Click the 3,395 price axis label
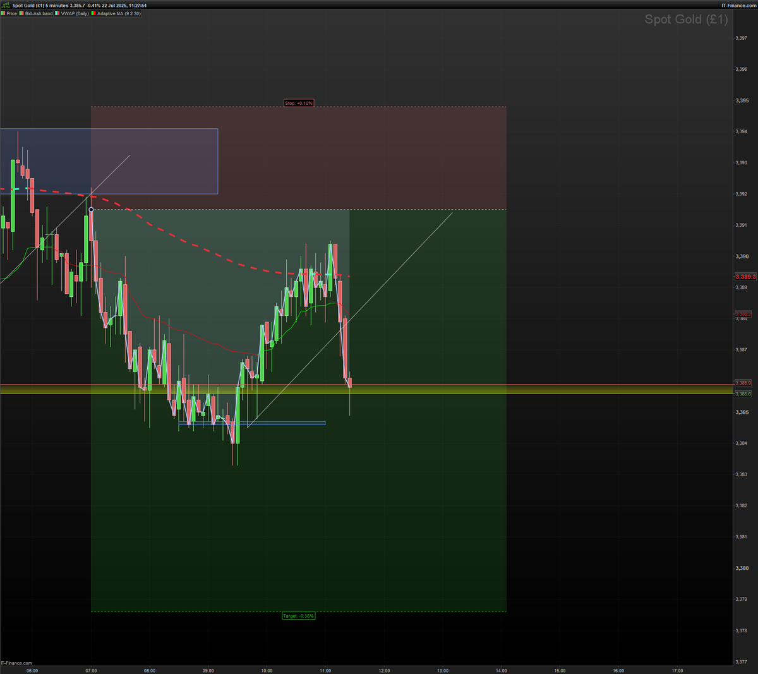This screenshot has width=758, height=674. pos(742,100)
